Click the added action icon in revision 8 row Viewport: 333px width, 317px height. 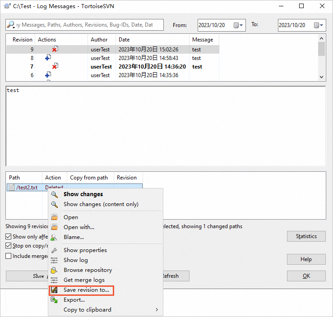point(48,57)
